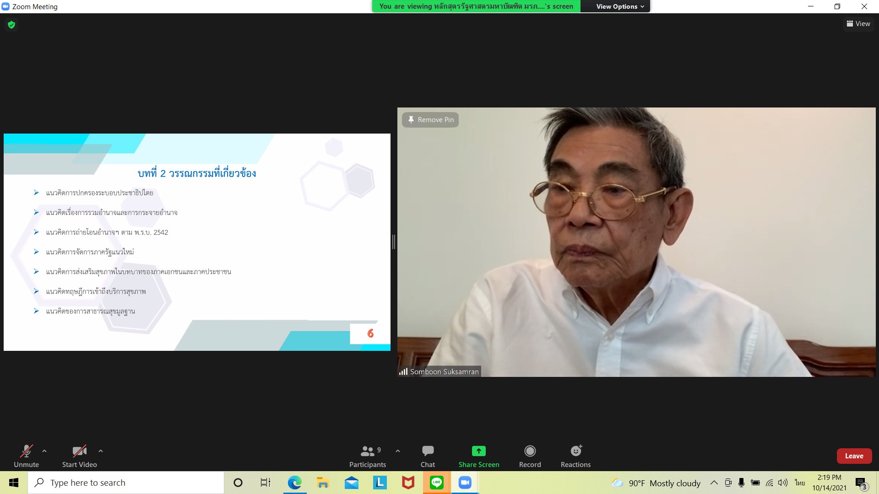Leave the meeting
The width and height of the screenshot is (879, 494).
[x=854, y=456]
